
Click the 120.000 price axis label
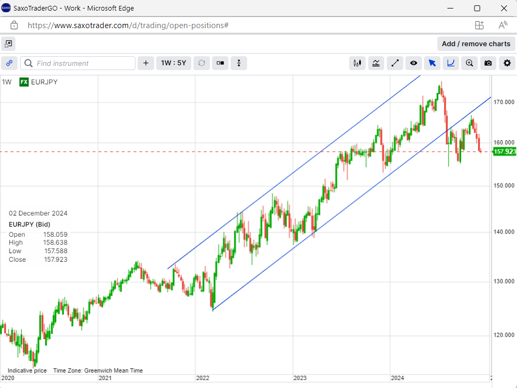pyautogui.click(x=504, y=335)
